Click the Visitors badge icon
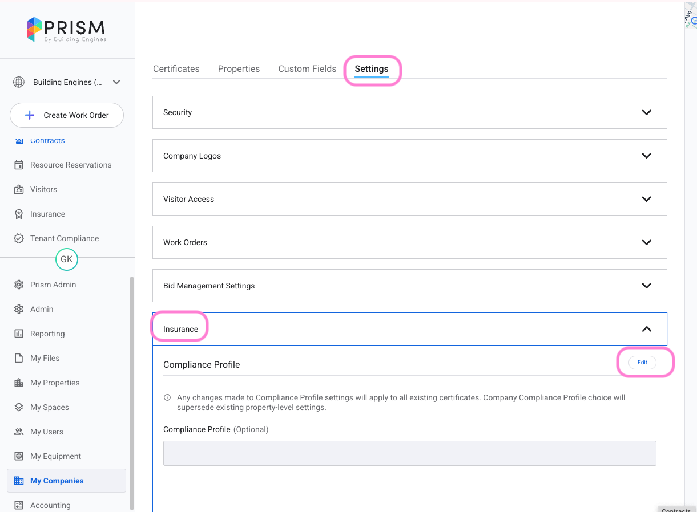The width and height of the screenshot is (697, 512). tap(19, 189)
